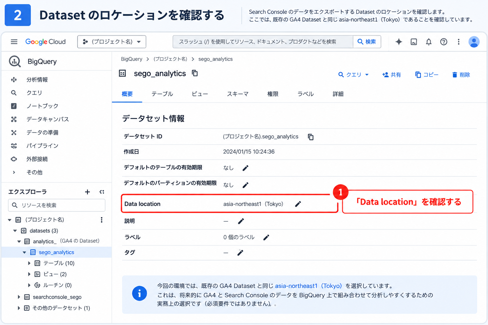The image size is (488, 325).
Task: Collapse datasets (3) tree node
Action: pyautogui.click(x=15, y=231)
